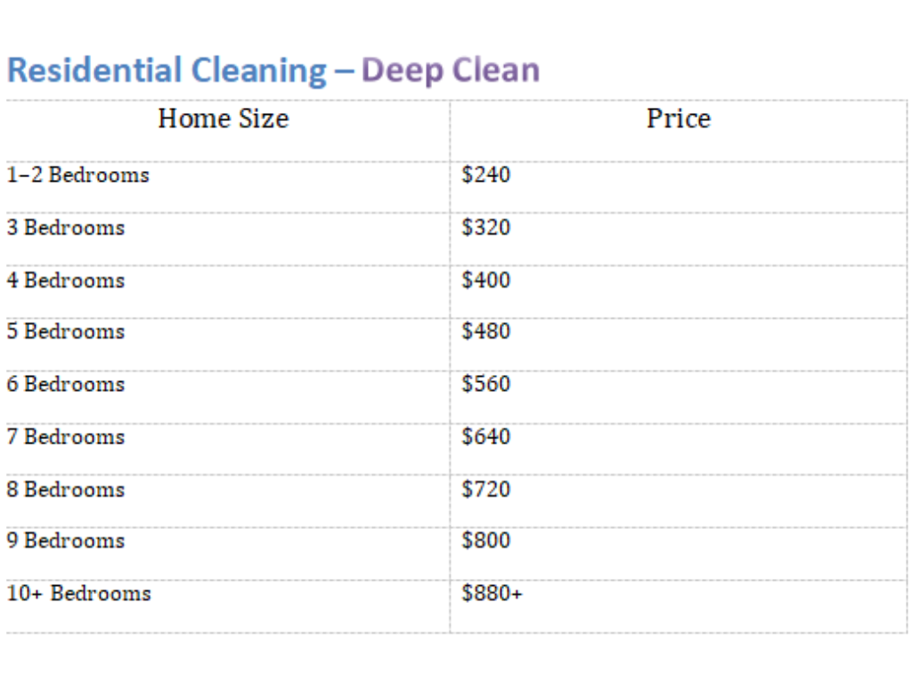Screen dimensions: 912x684
Task: Click the Residential Cleaning – Deep Clean heading
Action: [273, 70]
